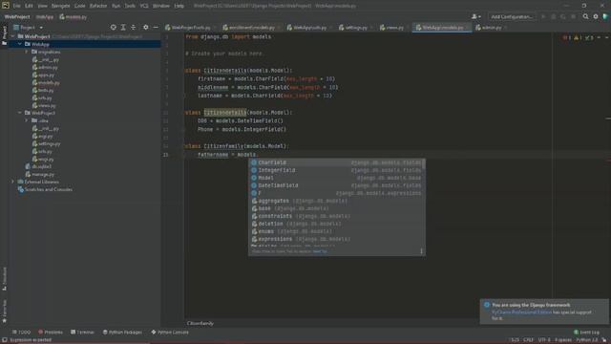The height and width of the screenshot is (344, 611).
Task: Open the Refactor menu
Action: [x=98, y=6]
